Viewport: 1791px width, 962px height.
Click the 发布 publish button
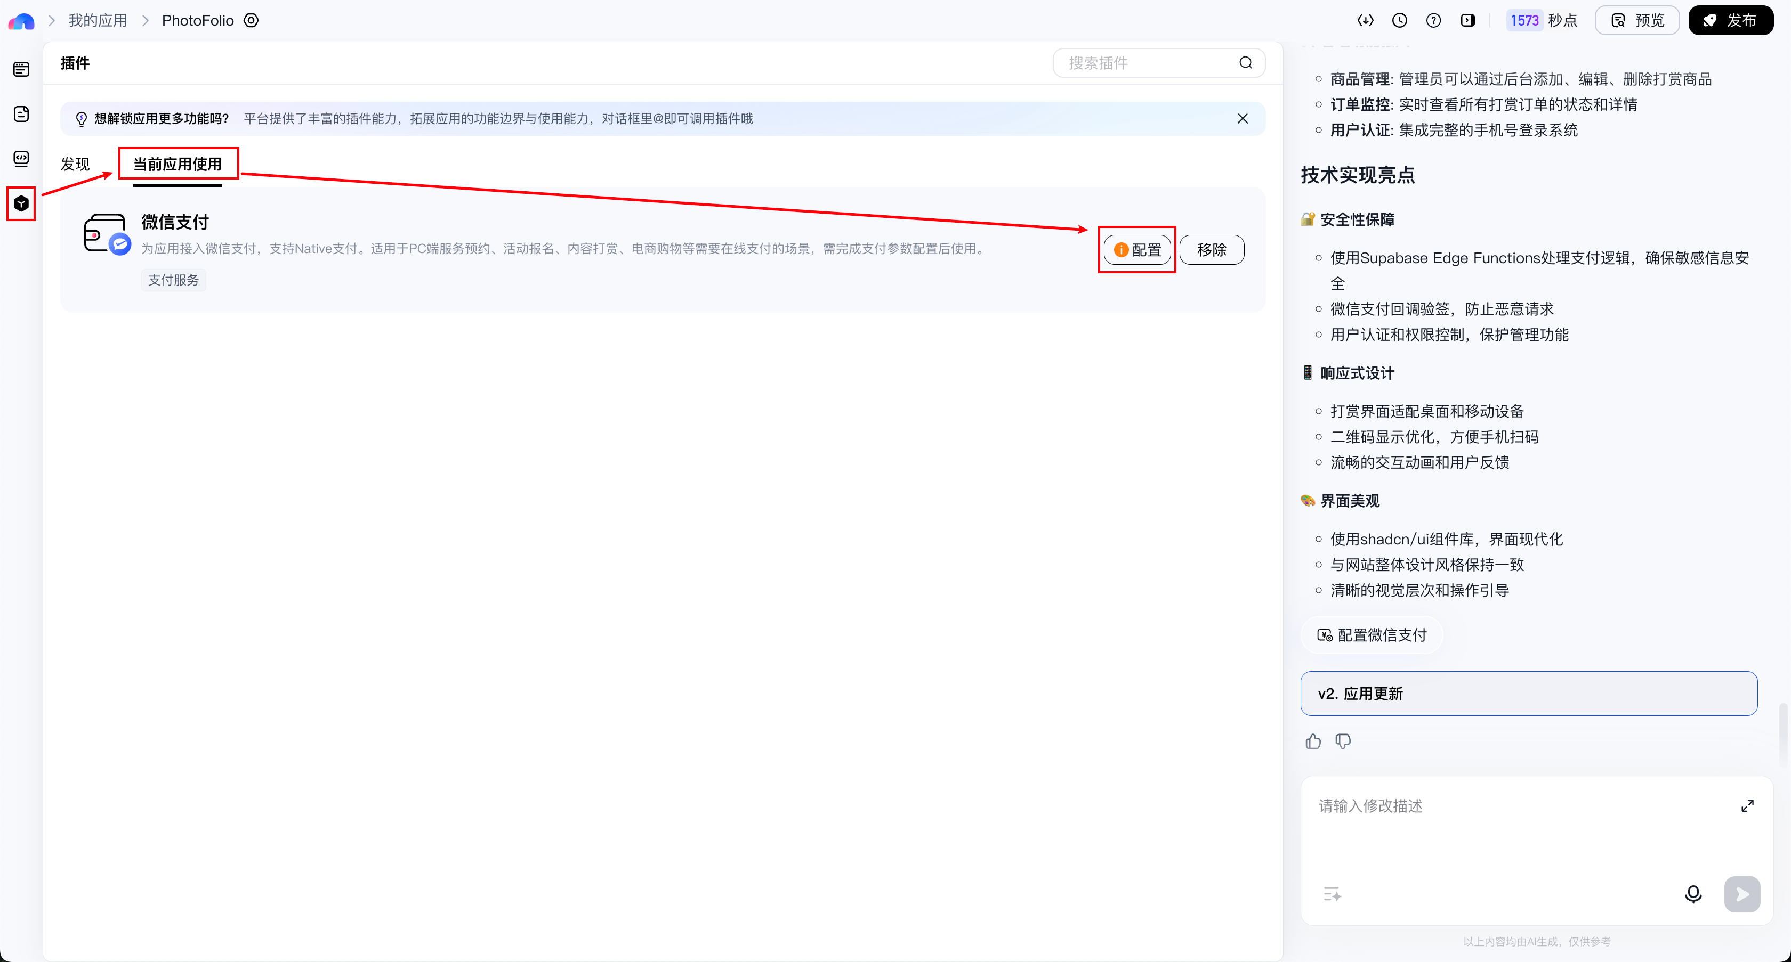tap(1731, 20)
